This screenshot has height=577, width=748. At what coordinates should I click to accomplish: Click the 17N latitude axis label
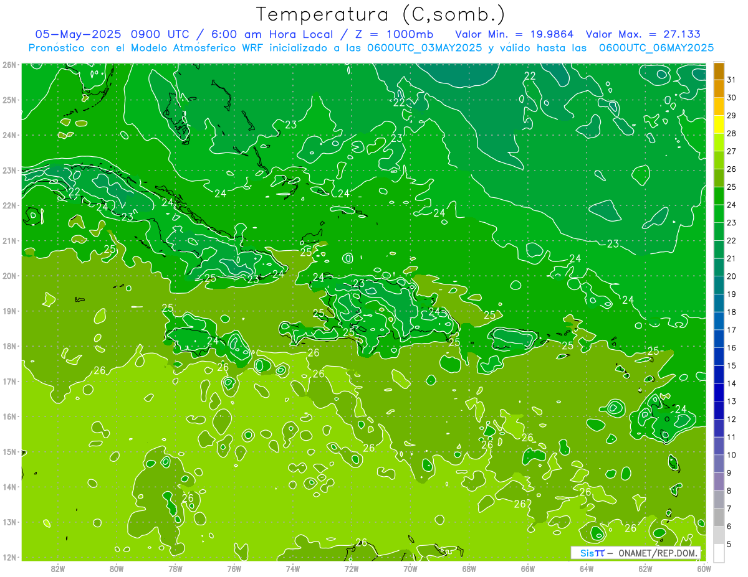[9, 382]
